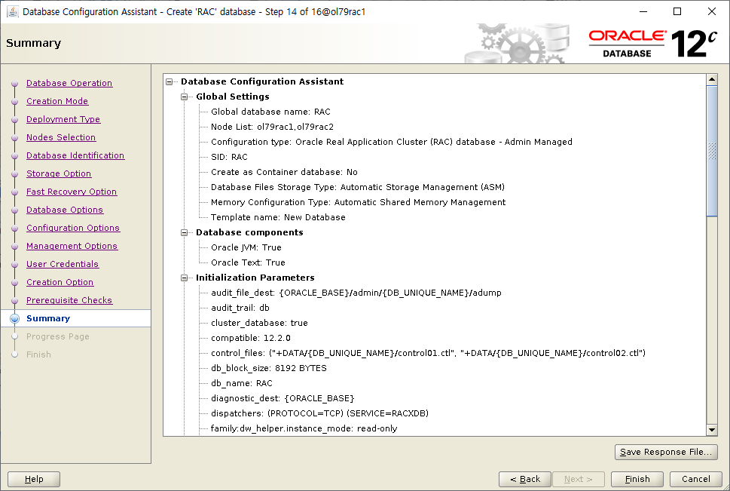Image resolution: width=730 pixels, height=491 pixels.
Task: Select 'Create as Container database: No' row
Action: (x=284, y=172)
